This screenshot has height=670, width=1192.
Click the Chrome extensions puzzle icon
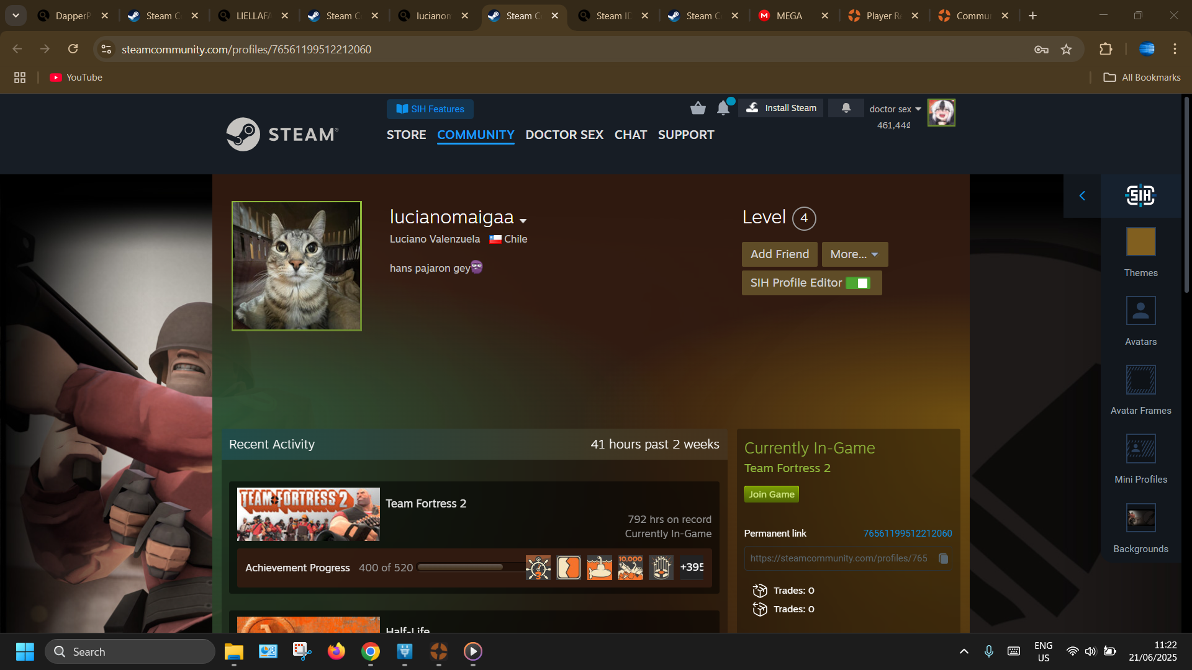click(1106, 49)
